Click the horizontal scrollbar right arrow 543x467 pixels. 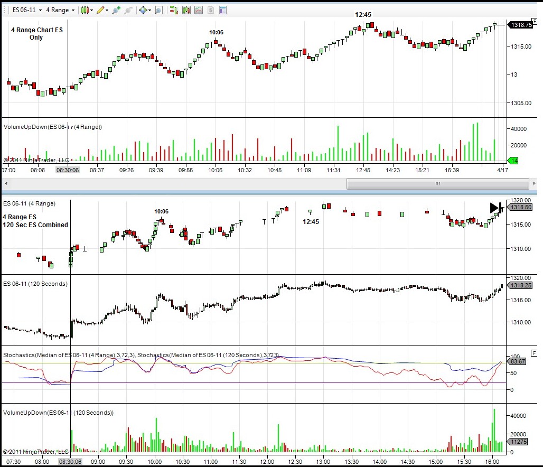[534, 183]
